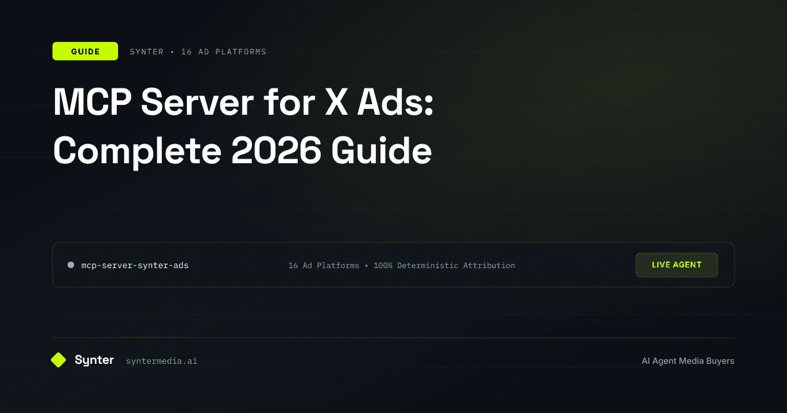This screenshot has height=413, width=787.
Task: Open the syntermedia.ai link
Action: [x=161, y=361]
